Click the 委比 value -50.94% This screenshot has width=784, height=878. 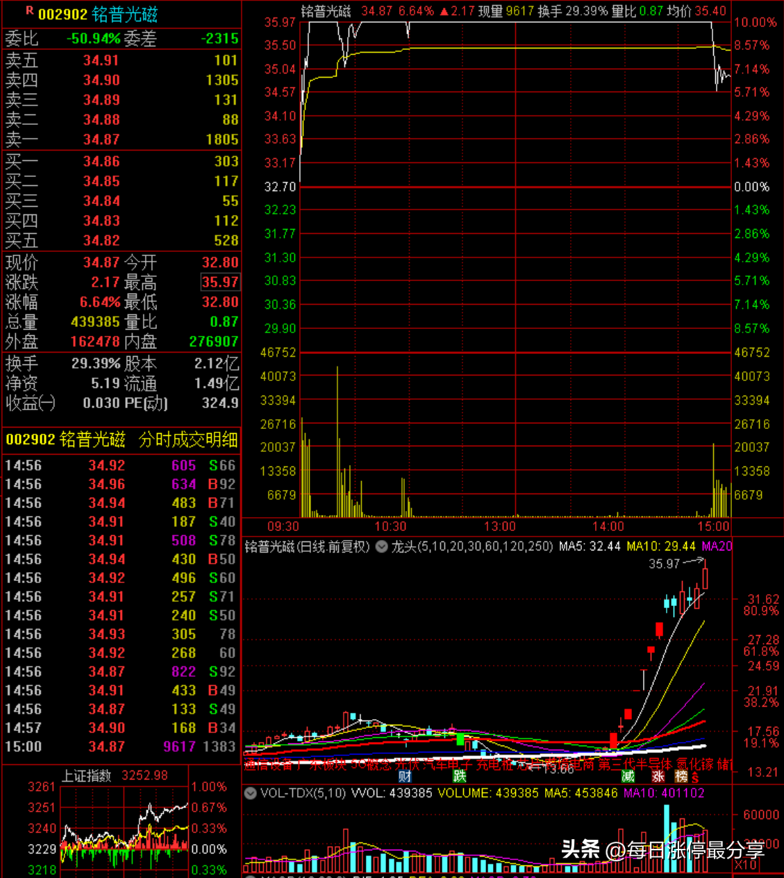click(x=93, y=39)
